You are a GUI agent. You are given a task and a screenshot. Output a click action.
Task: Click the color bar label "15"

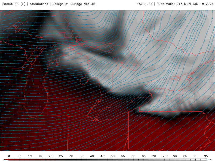click(40, 156)
